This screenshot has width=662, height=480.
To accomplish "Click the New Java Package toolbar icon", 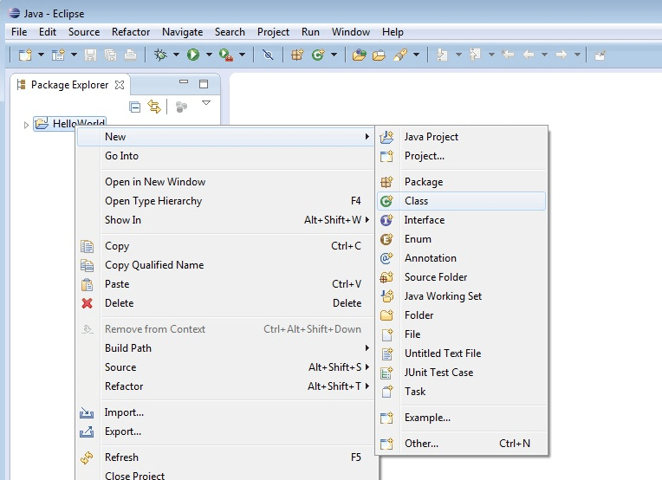I will coord(297,55).
